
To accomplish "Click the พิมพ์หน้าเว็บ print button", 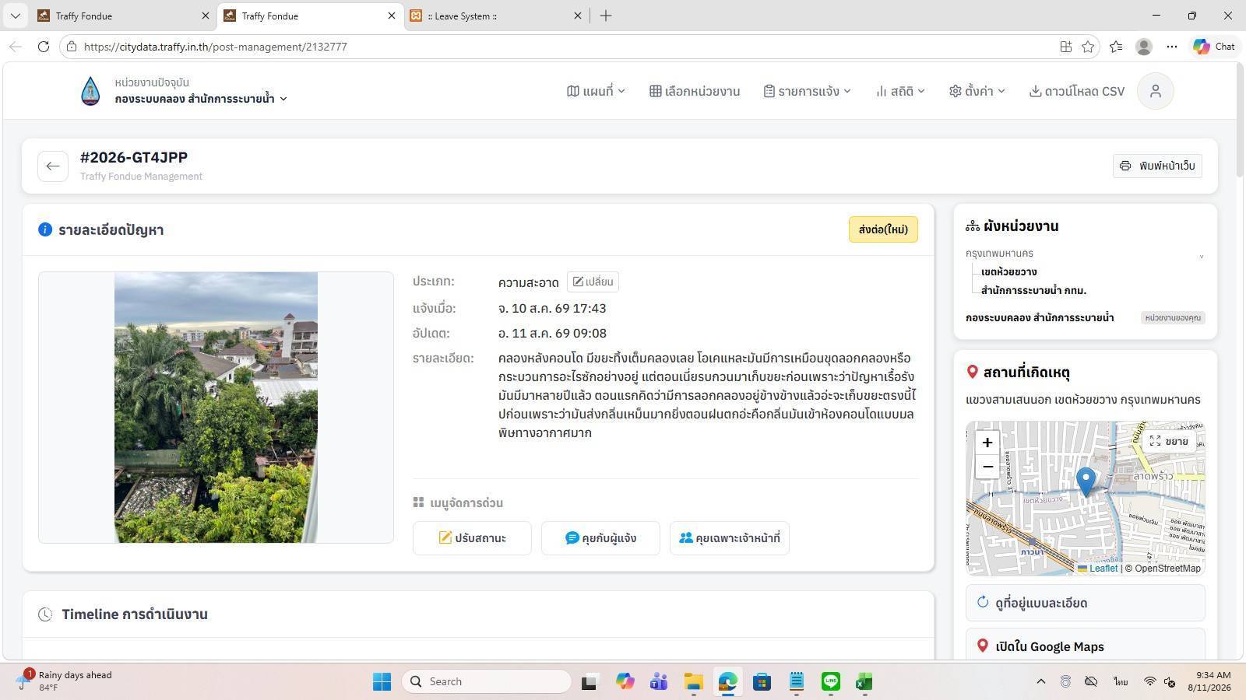I will click(1157, 166).
